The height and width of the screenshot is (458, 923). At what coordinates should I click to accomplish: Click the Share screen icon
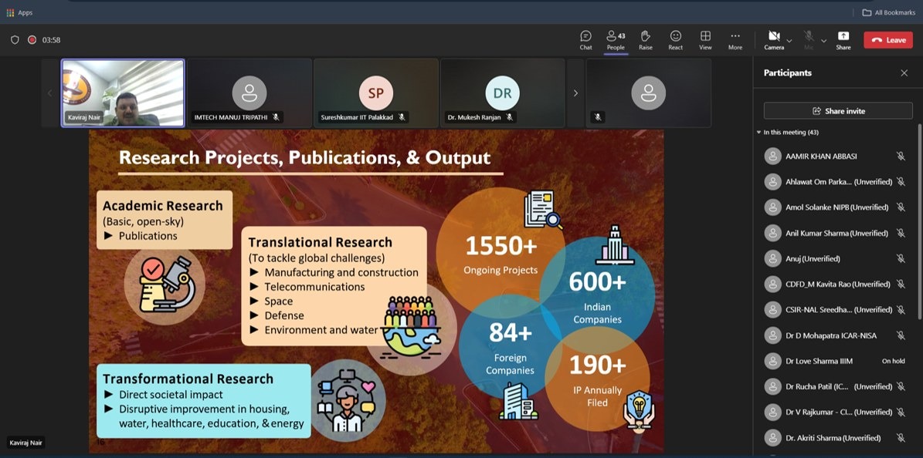click(x=843, y=40)
